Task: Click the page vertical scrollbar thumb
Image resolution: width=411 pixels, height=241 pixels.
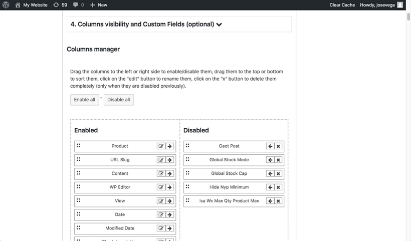Action: coord(408,16)
